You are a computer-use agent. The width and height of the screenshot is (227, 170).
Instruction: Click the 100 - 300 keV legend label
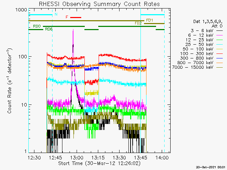197,53
